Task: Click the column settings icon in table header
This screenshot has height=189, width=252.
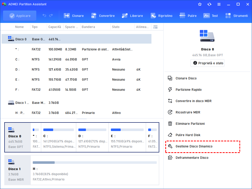Action: [x=155, y=27]
